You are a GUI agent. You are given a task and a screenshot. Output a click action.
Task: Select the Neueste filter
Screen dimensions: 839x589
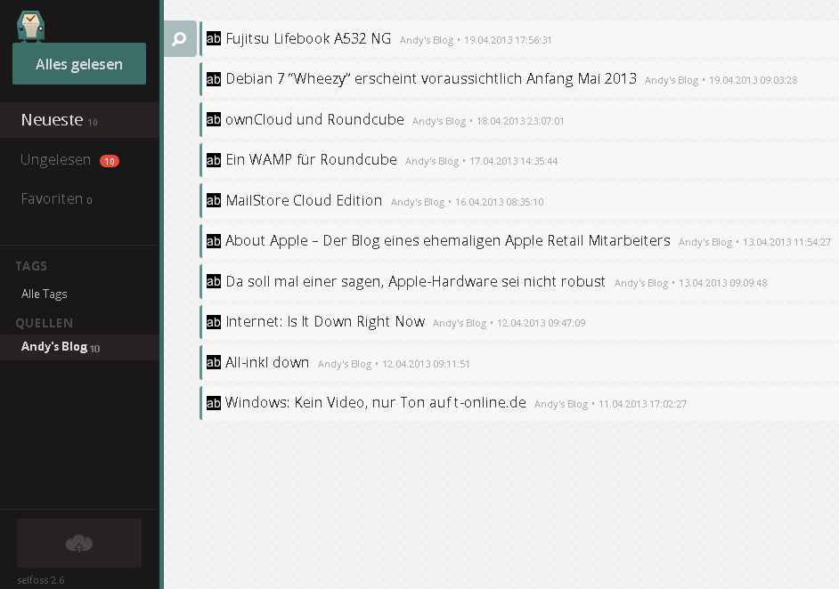[52, 120]
